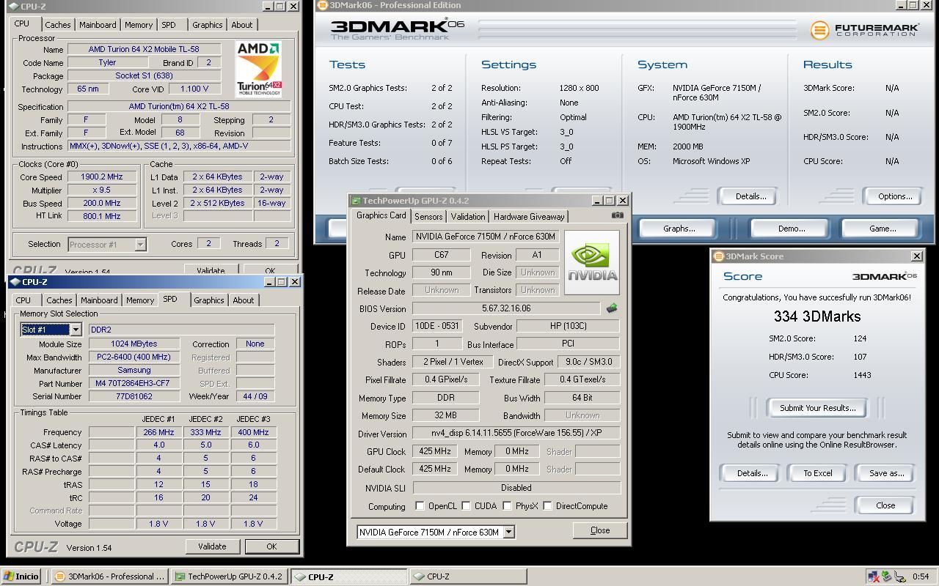The width and height of the screenshot is (939, 586).
Task: Open the GeForce 7150M GPU selection dropdown
Action: coord(508,533)
